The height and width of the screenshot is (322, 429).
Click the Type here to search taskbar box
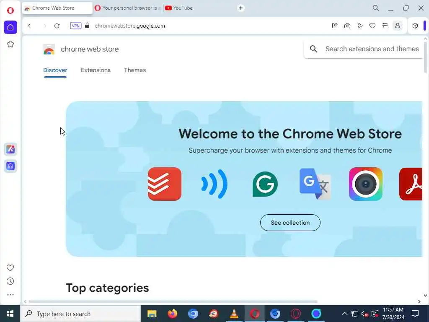[x=80, y=314]
